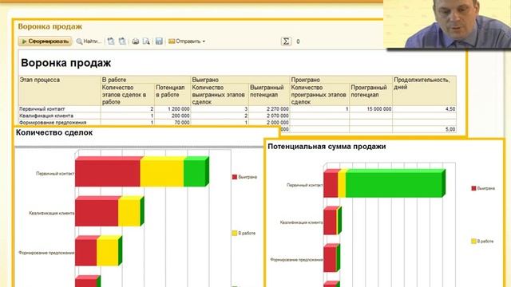The height and width of the screenshot is (287, 511).
Task: Select the 15 000 000 lost potential cell
Action: [370, 109]
